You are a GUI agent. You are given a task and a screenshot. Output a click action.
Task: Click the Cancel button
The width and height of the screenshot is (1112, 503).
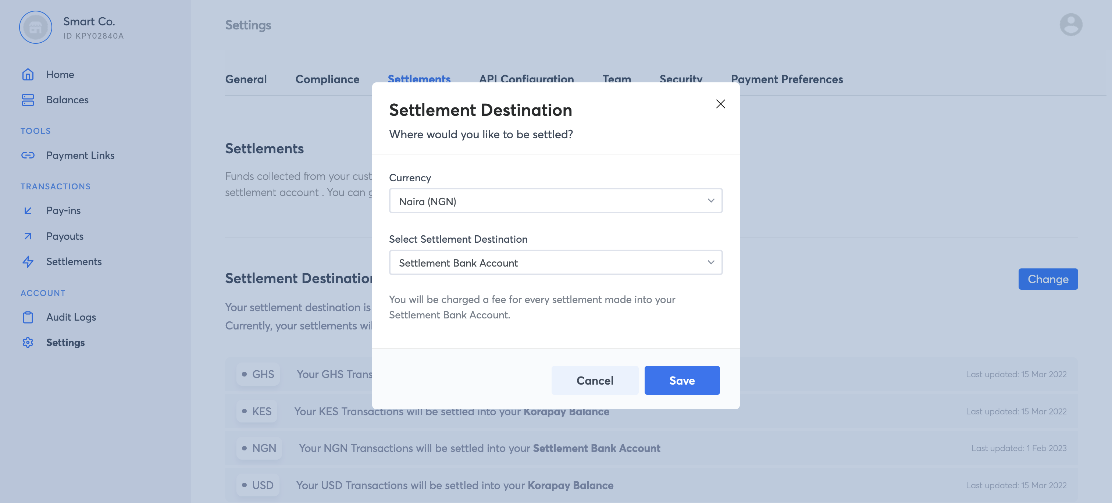coord(594,381)
